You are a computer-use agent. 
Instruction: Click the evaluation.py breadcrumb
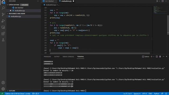[x=51, y=5]
